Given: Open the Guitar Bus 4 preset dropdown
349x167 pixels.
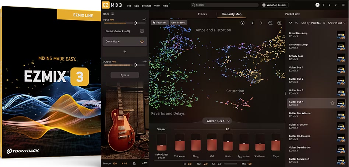Looking at the screenshot, I should 218,121.
